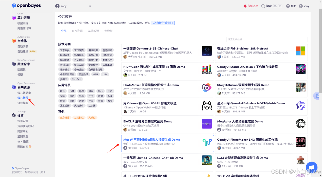Viewport: 322px width, 177px height.
Task: Switch to the 大模型 tab
Action: pos(108,31)
